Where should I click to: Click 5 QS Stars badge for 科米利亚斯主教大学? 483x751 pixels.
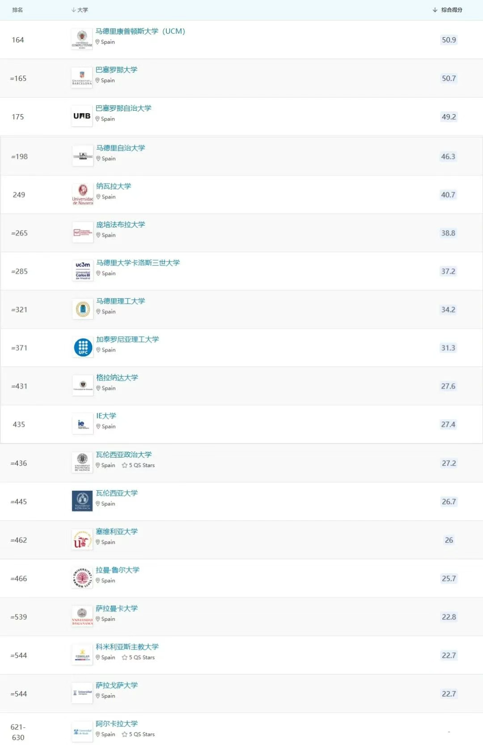coord(138,657)
